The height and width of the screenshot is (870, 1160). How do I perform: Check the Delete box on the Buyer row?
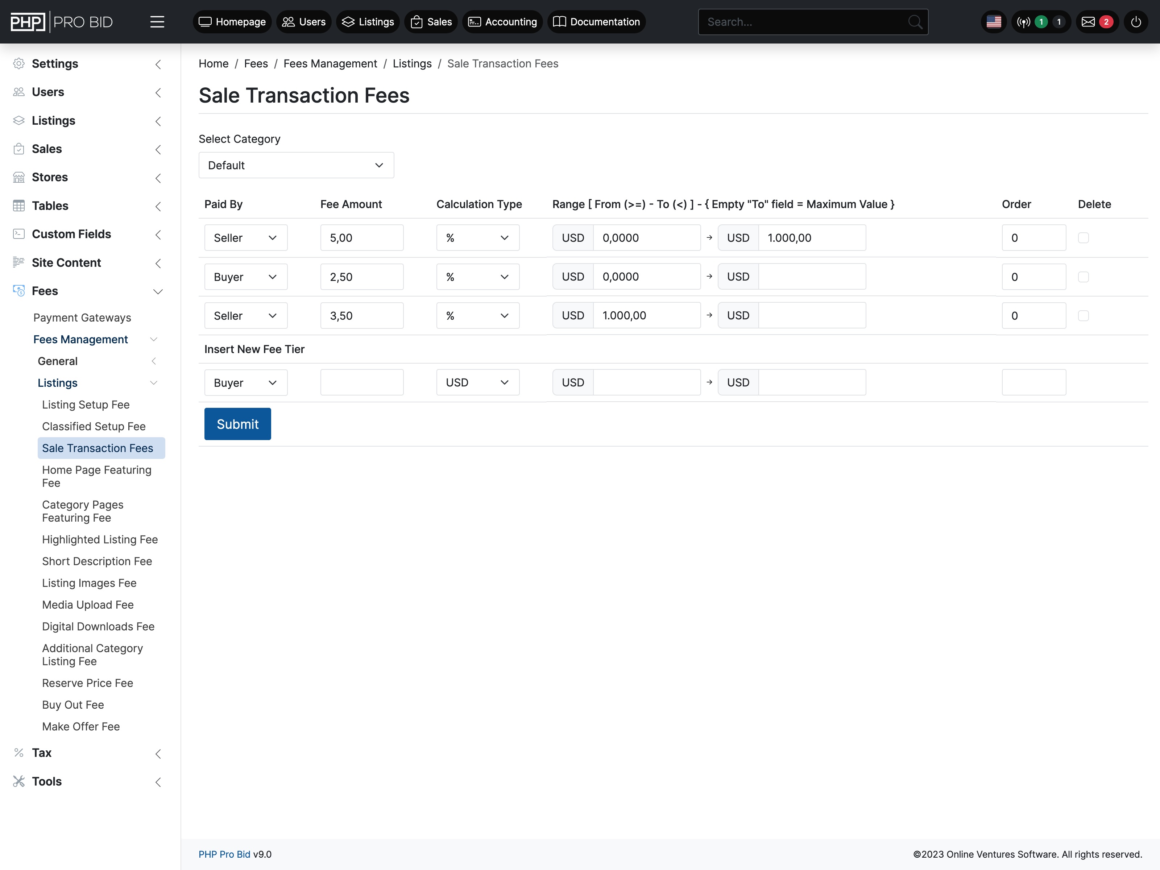1084,276
